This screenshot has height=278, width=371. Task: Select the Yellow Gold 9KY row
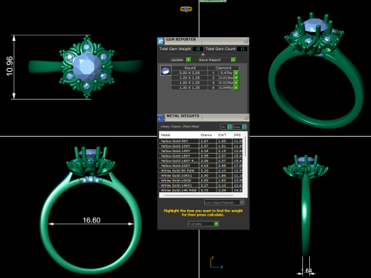point(201,141)
